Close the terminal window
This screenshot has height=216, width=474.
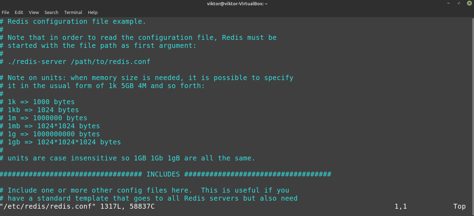(469, 3)
